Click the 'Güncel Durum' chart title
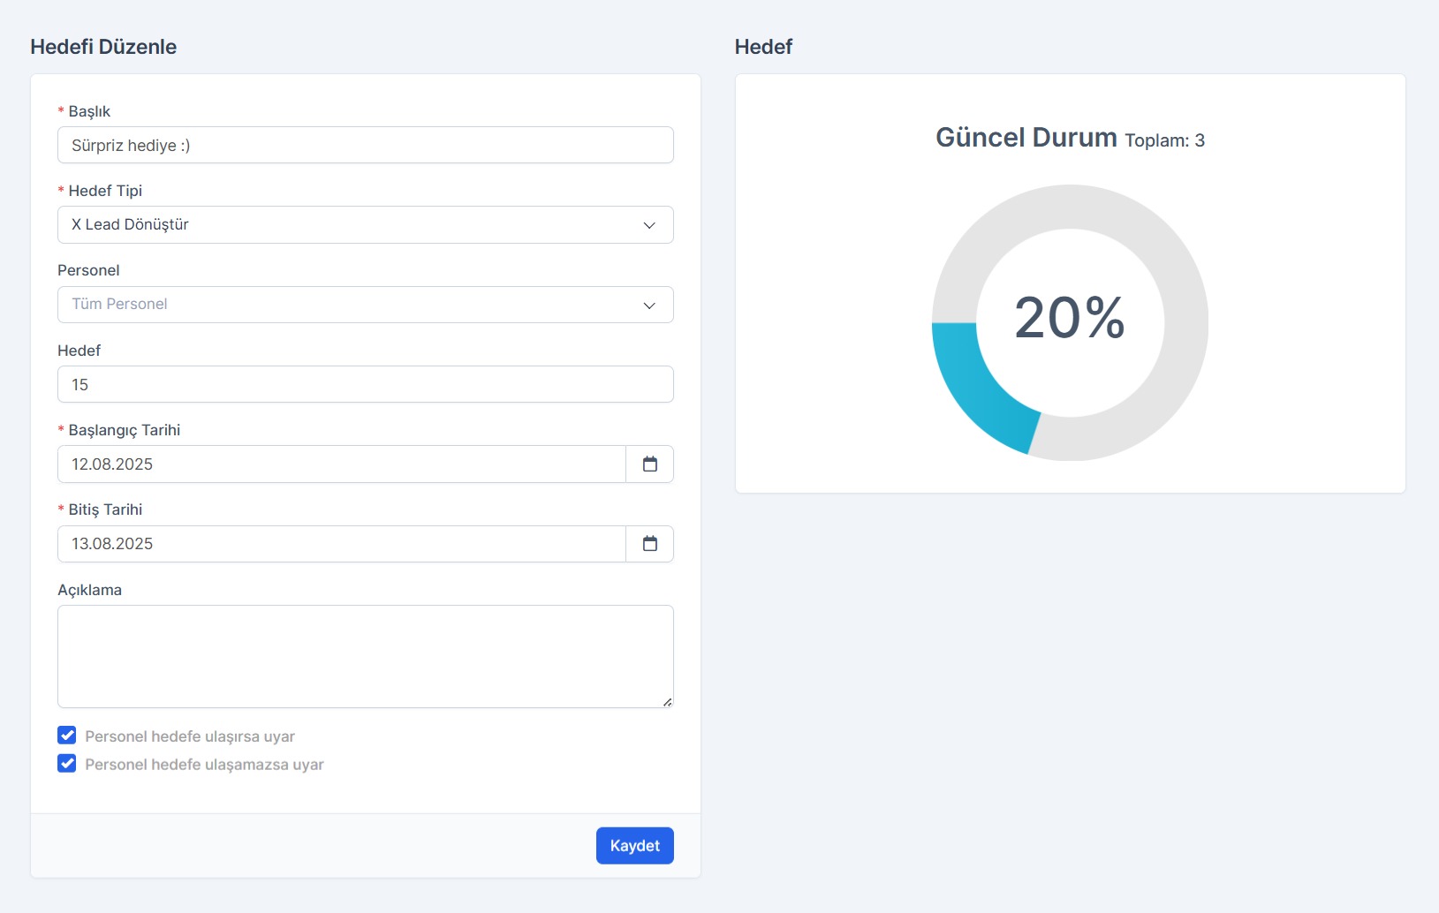This screenshot has width=1439, height=913. point(1026,138)
